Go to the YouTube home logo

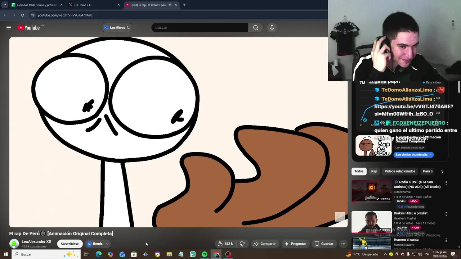28,28
